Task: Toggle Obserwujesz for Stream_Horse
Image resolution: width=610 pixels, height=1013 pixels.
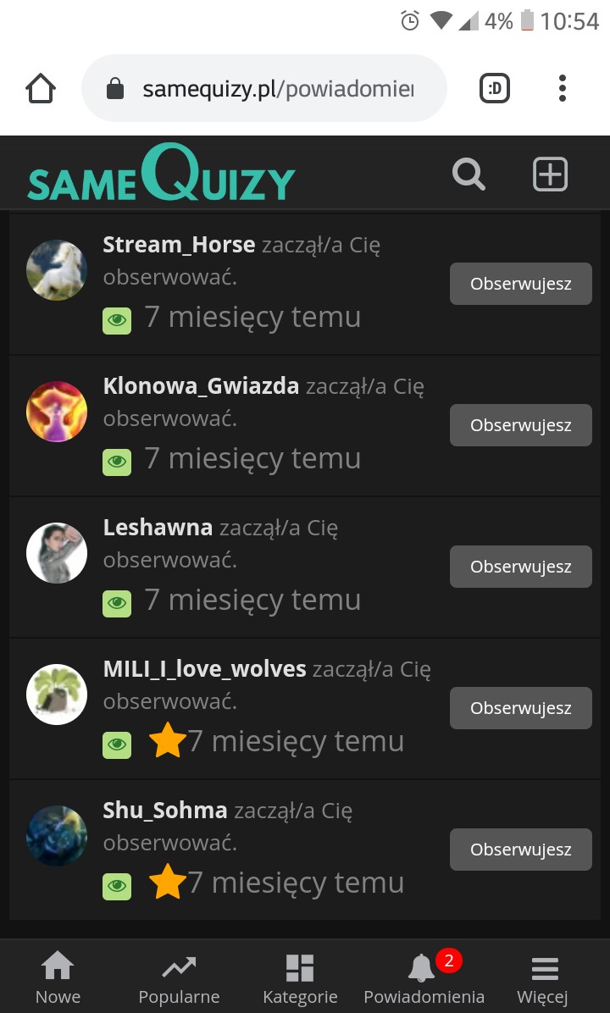Action: [x=521, y=284]
